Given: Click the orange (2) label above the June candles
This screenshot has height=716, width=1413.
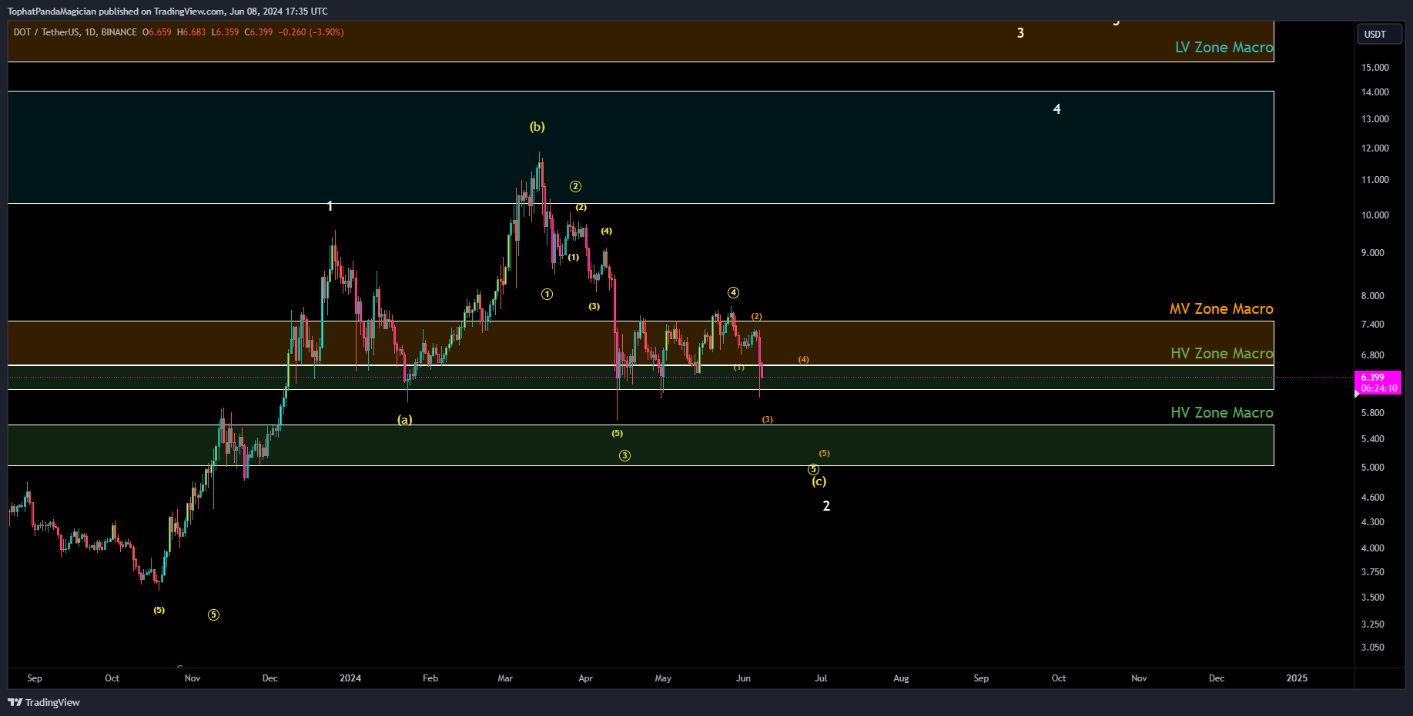Looking at the screenshot, I should (756, 317).
